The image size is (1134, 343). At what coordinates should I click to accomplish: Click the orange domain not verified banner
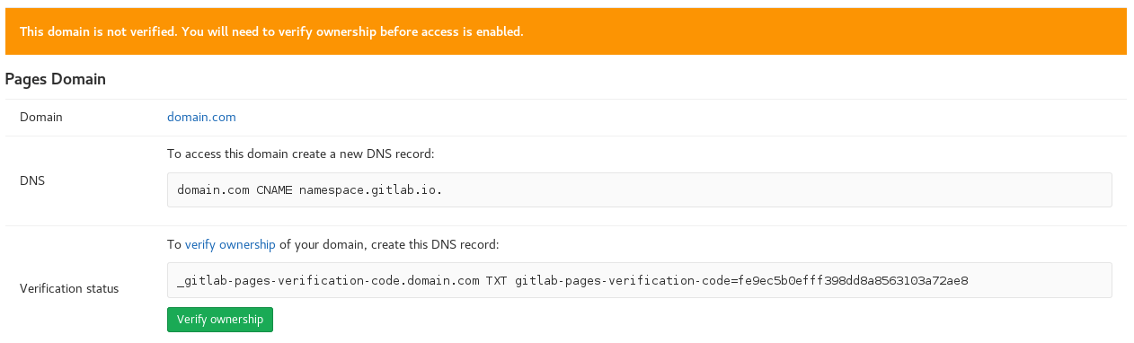pos(566,31)
